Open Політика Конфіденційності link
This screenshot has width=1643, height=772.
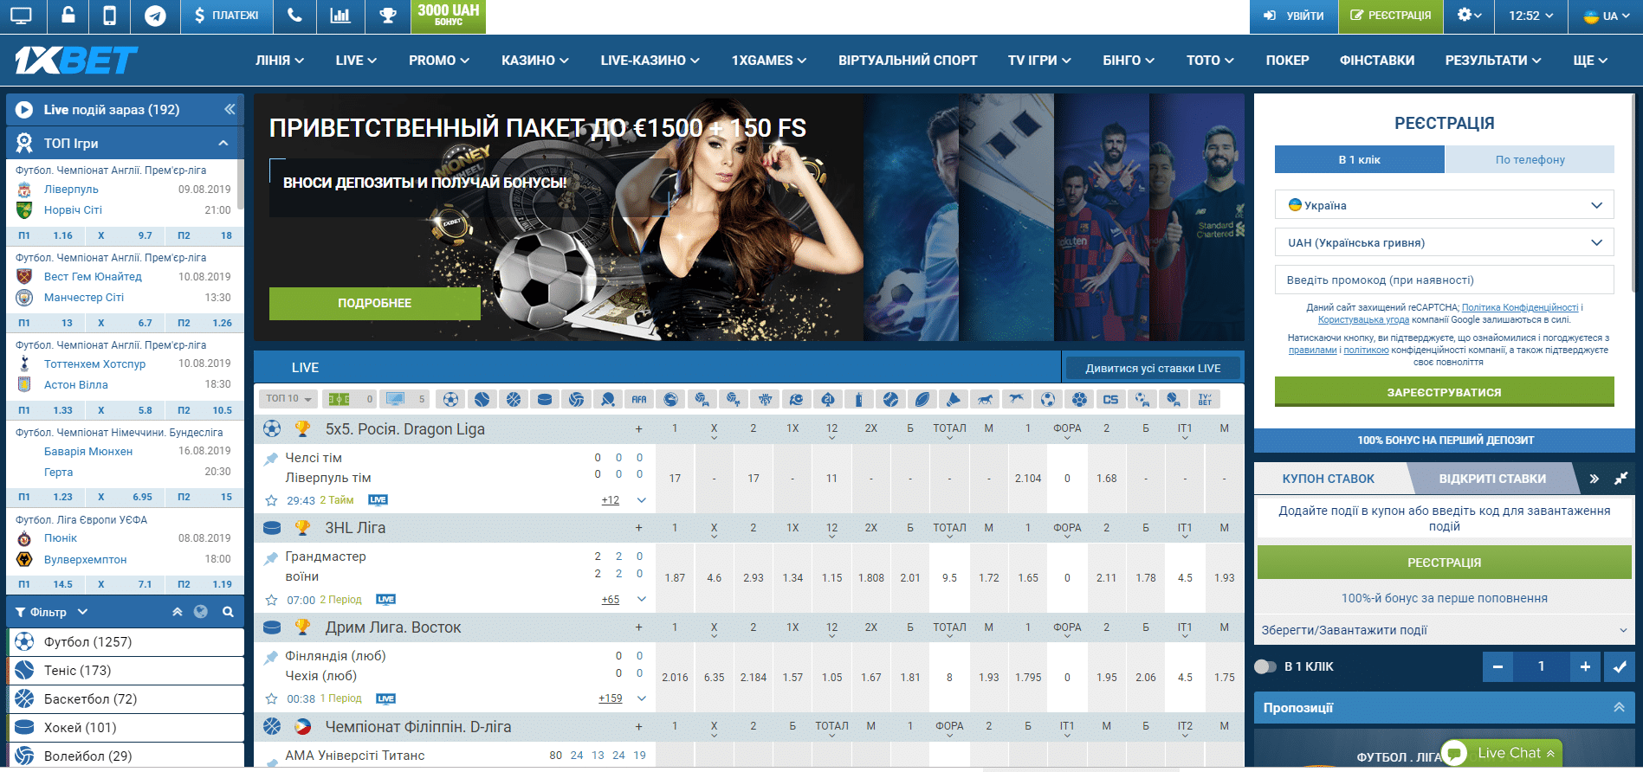pyautogui.click(x=1520, y=307)
